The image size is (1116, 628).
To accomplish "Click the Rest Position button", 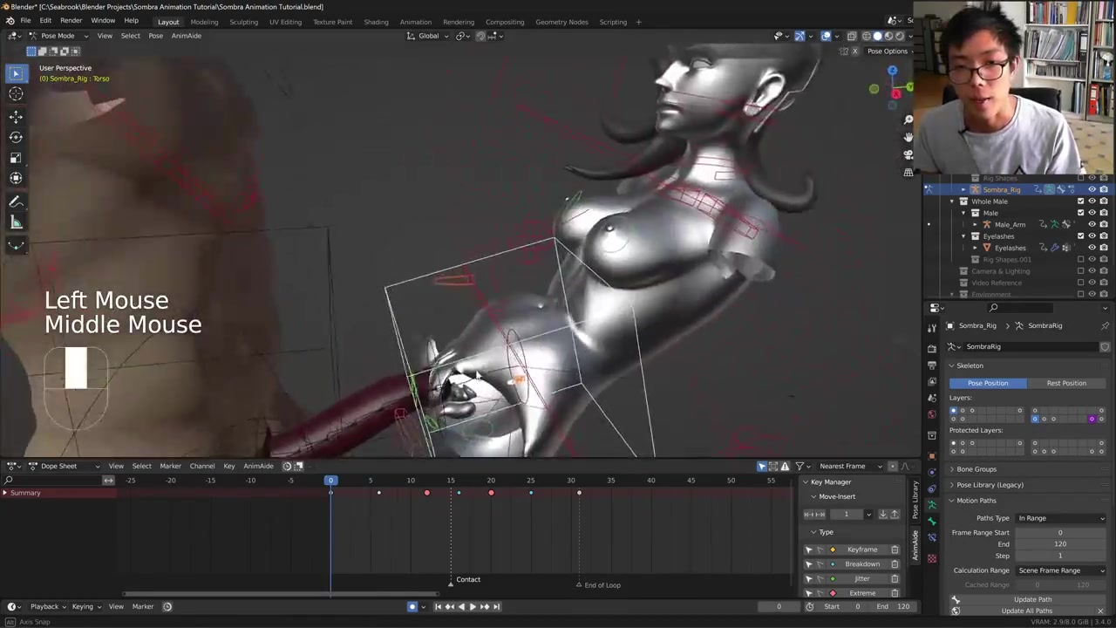I will pos(1065,383).
